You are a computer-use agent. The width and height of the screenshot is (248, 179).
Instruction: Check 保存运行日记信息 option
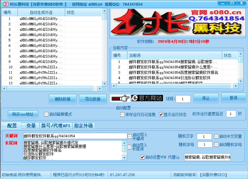[x=122, y=115]
